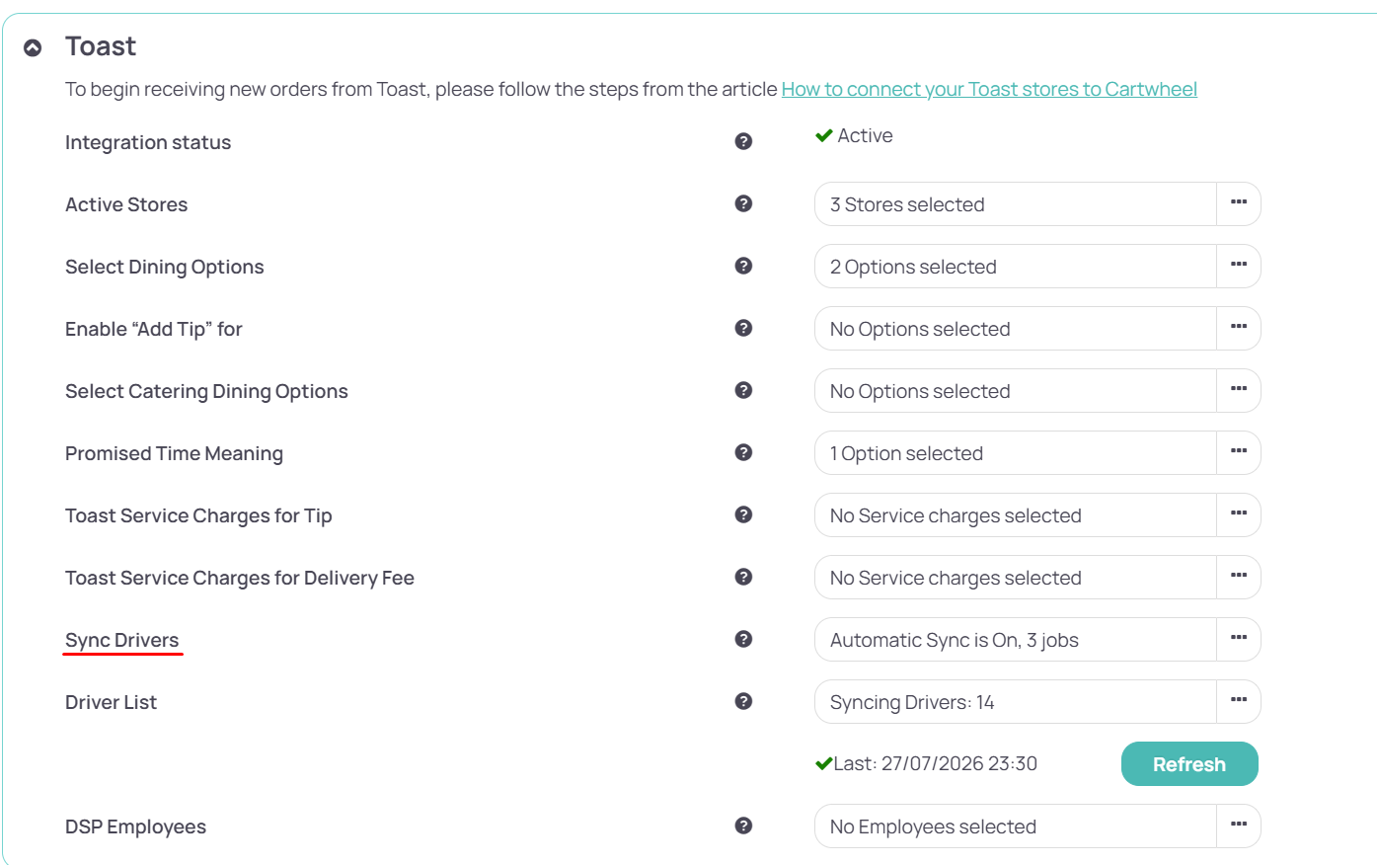
Task: Click the "Toast Service Charges for Tip" label
Action: (198, 515)
